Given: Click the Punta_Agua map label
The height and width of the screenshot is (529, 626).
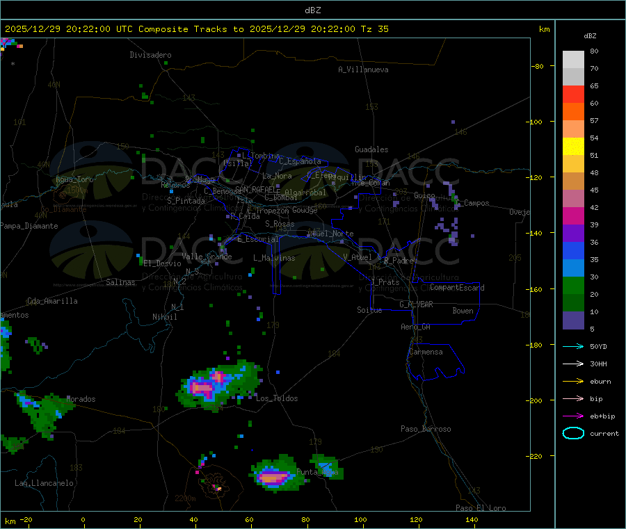Looking at the screenshot, I should pyautogui.click(x=317, y=472).
